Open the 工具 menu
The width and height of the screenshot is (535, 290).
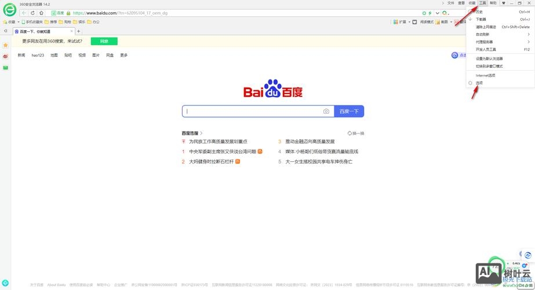coord(482,3)
